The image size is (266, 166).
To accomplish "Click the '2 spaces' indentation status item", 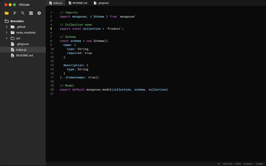I will click(x=248, y=164).
